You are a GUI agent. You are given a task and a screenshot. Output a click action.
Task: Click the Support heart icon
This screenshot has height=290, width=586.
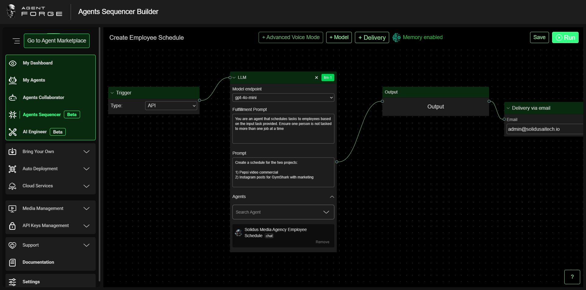(12, 245)
